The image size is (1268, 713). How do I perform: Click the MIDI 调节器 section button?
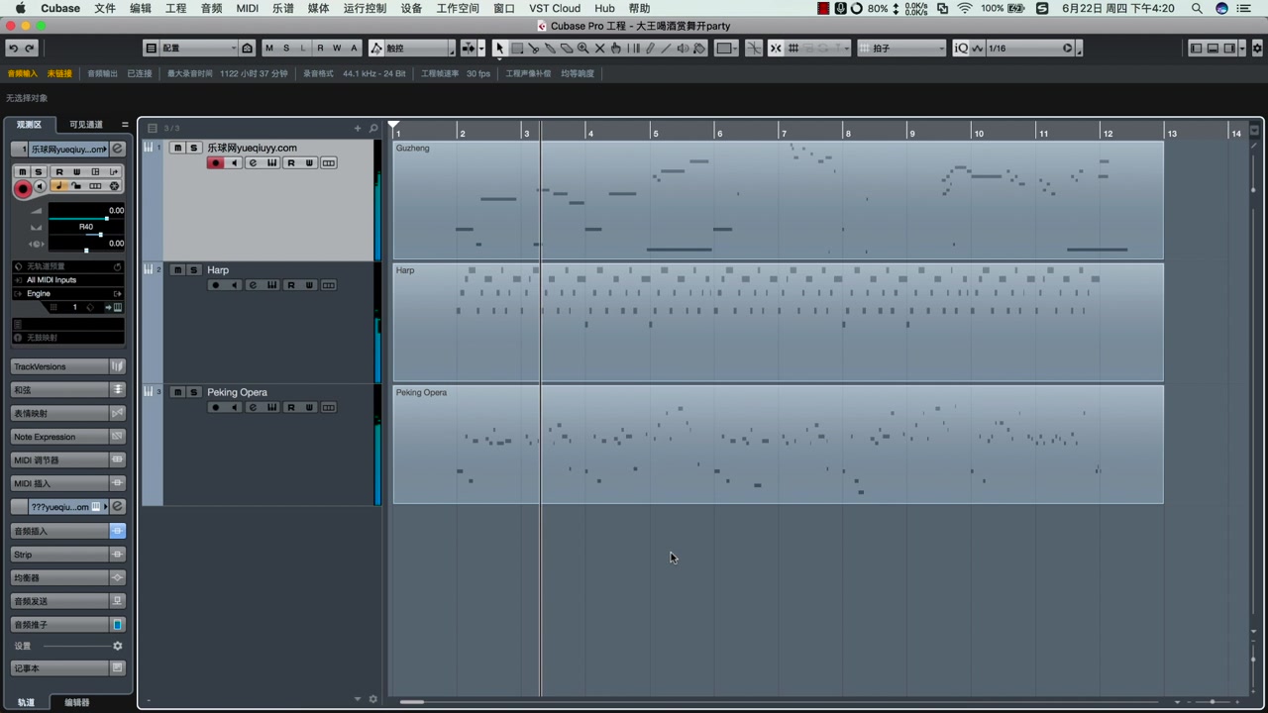(x=68, y=460)
